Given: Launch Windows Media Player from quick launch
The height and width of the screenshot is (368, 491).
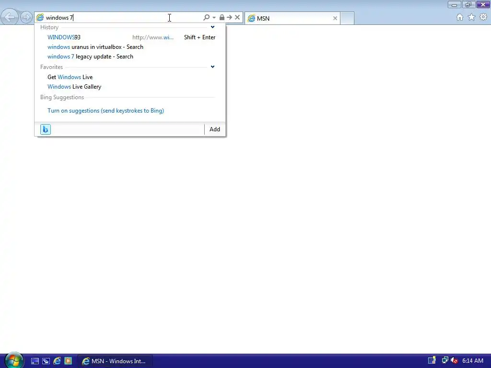Looking at the screenshot, I should pos(68,361).
